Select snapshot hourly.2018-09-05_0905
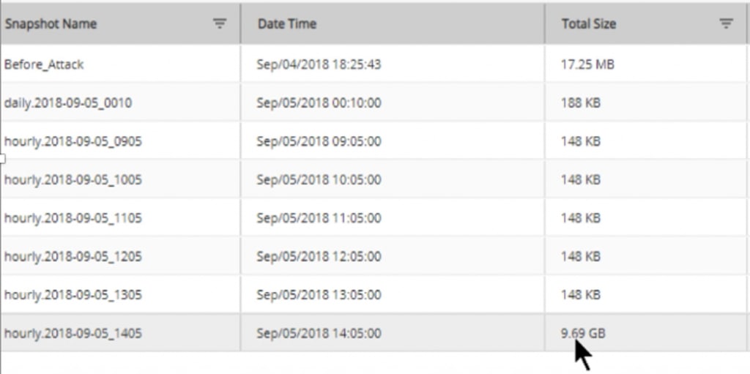 coord(73,141)
